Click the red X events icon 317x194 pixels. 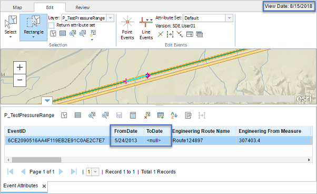pos(160,34)
